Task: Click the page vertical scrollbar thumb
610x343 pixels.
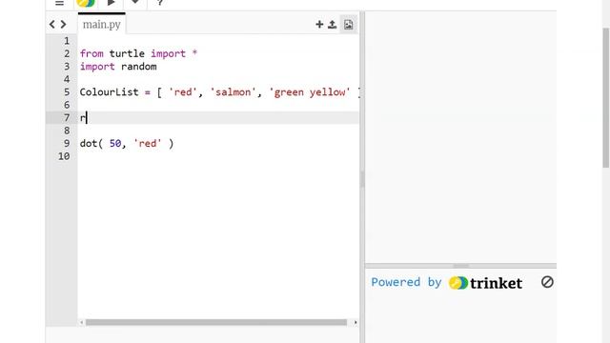Action: coord(606,97)
